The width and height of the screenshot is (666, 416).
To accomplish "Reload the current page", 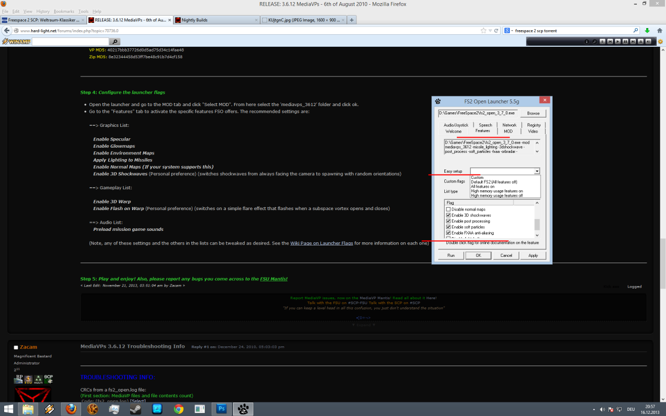I will point(496,31).
